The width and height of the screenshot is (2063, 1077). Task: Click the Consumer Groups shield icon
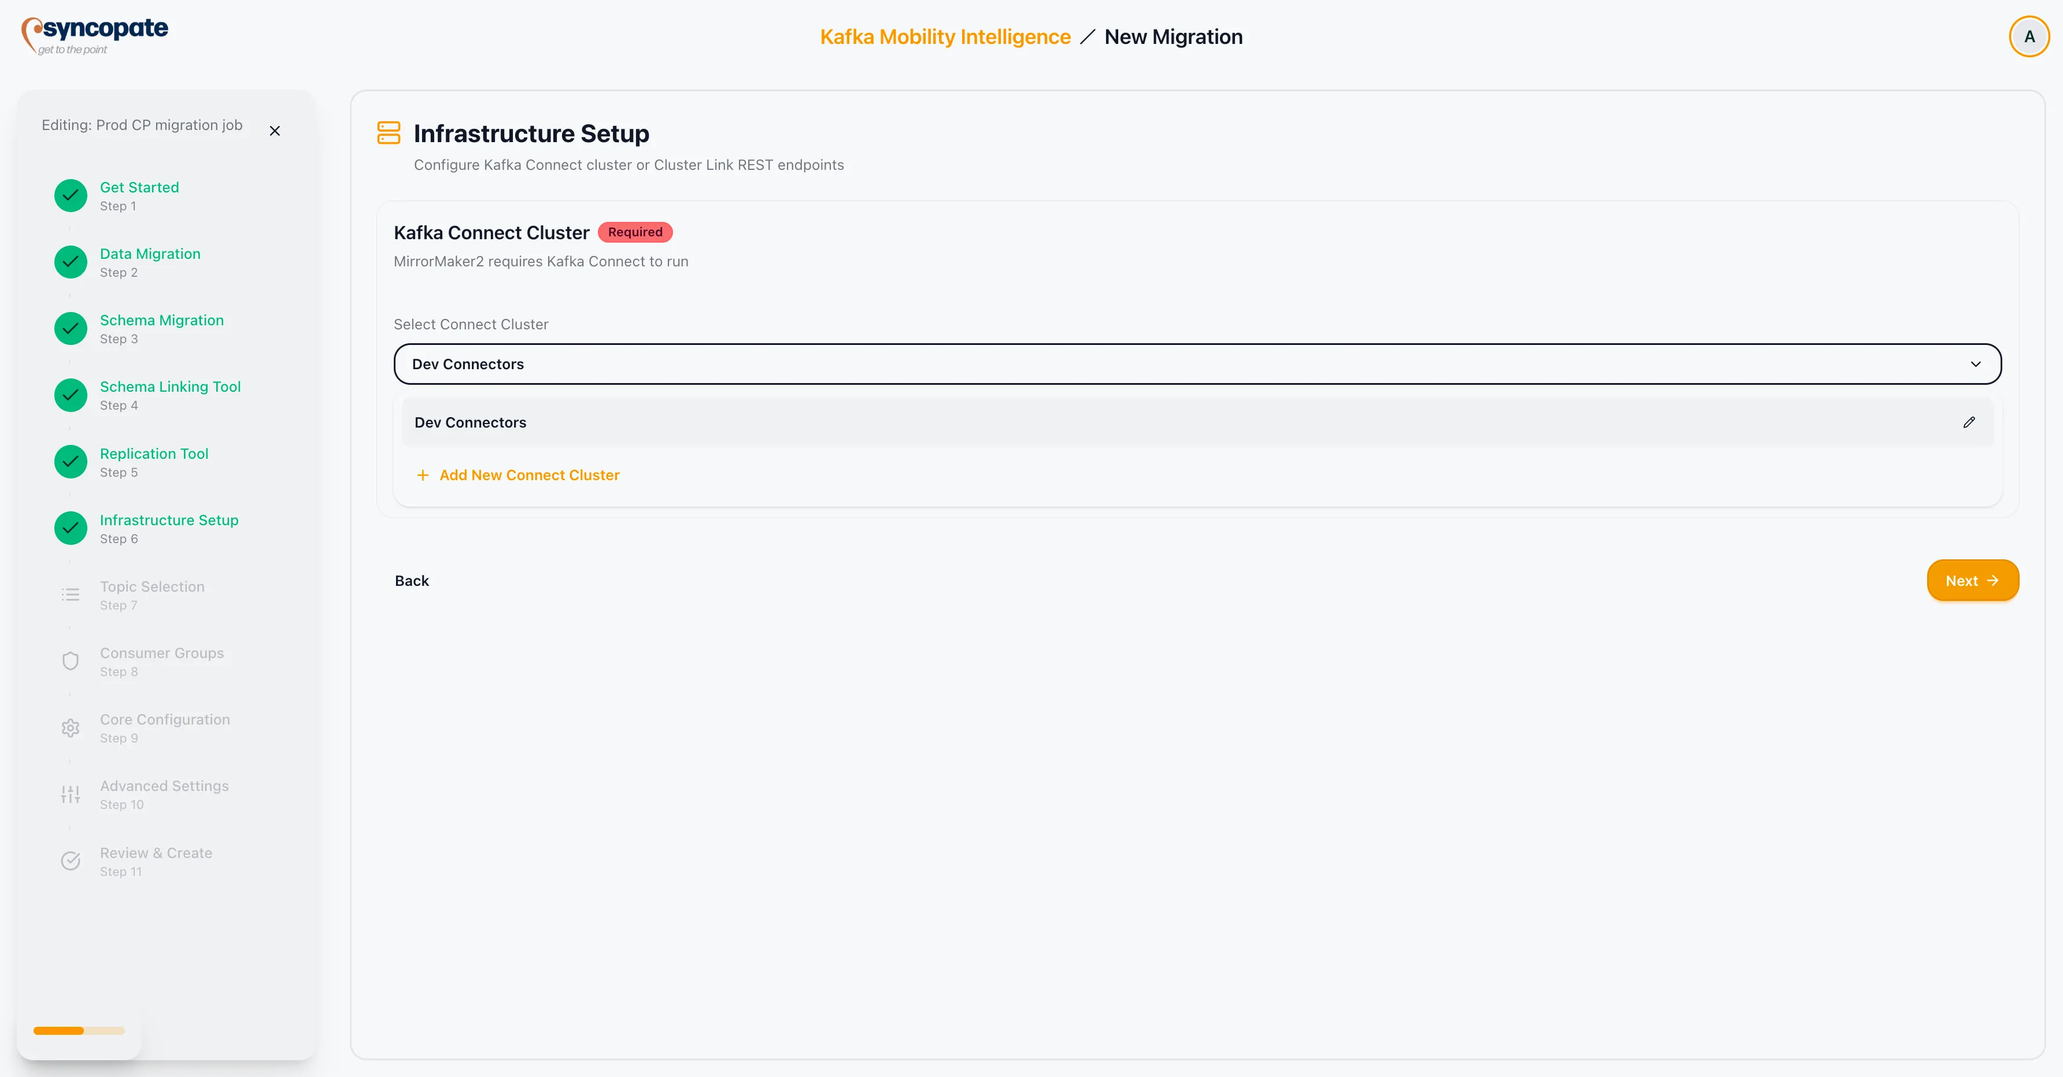click(71, 661)
